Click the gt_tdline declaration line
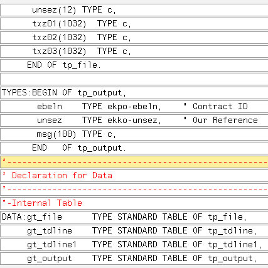Screen dimensions: 268x268 pos(134,231)
